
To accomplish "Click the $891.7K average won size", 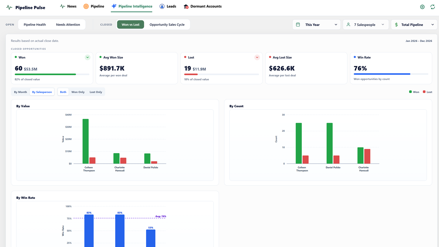I will click(111, 68).
